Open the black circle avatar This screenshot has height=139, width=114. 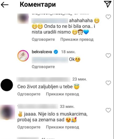pyautogui.click(x=7, y=85)
